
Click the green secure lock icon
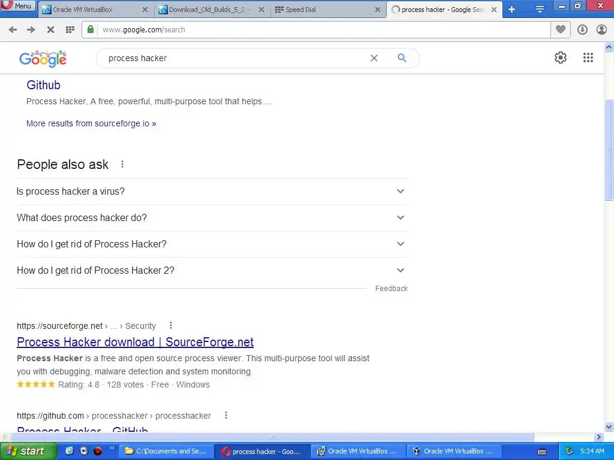(91, 29)
